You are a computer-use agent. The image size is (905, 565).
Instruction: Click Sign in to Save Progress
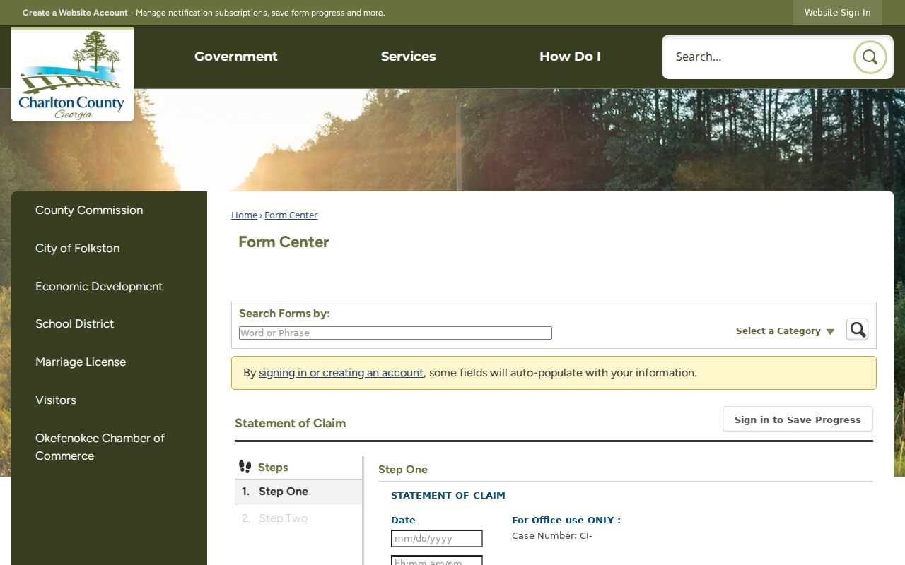point(798,420)
